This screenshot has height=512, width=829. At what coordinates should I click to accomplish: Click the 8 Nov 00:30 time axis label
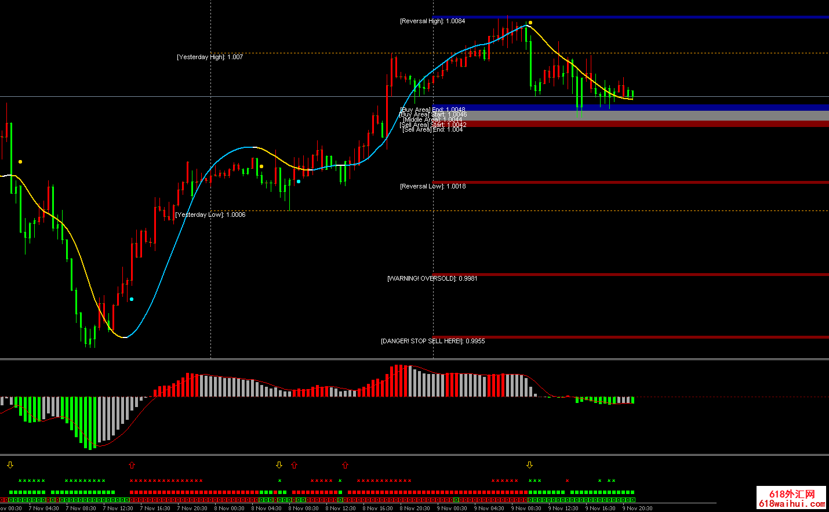(x=229, y=509)
